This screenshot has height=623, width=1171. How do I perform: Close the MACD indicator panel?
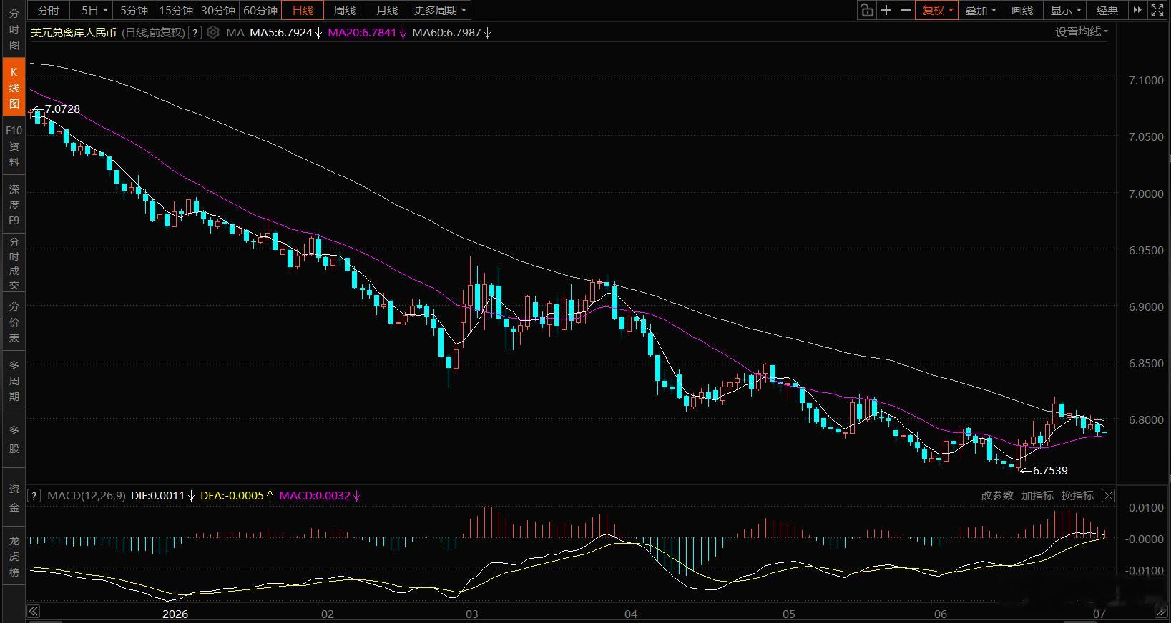(1108, 495)
